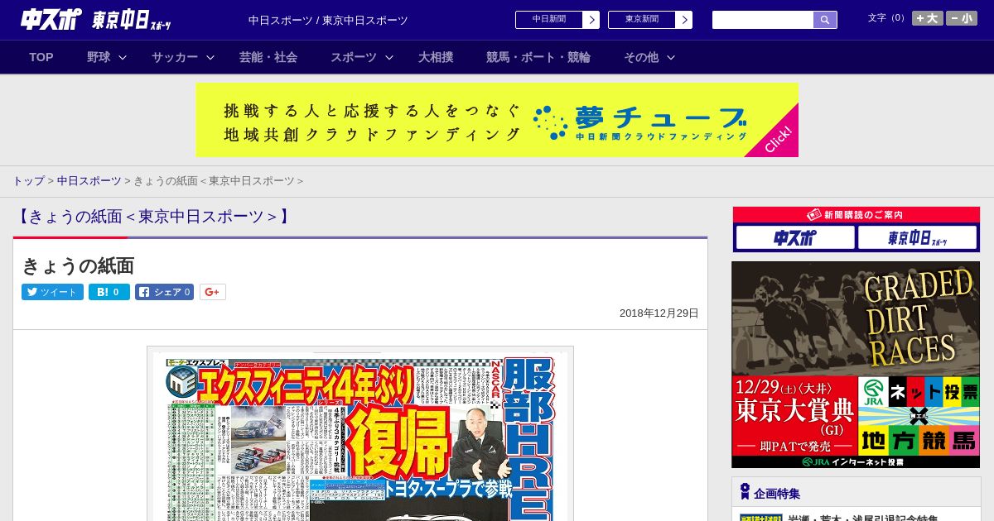Open the その他 navigation menu
Image resolution: width=994 pixels, height=521 pixels.
point(641,57)
